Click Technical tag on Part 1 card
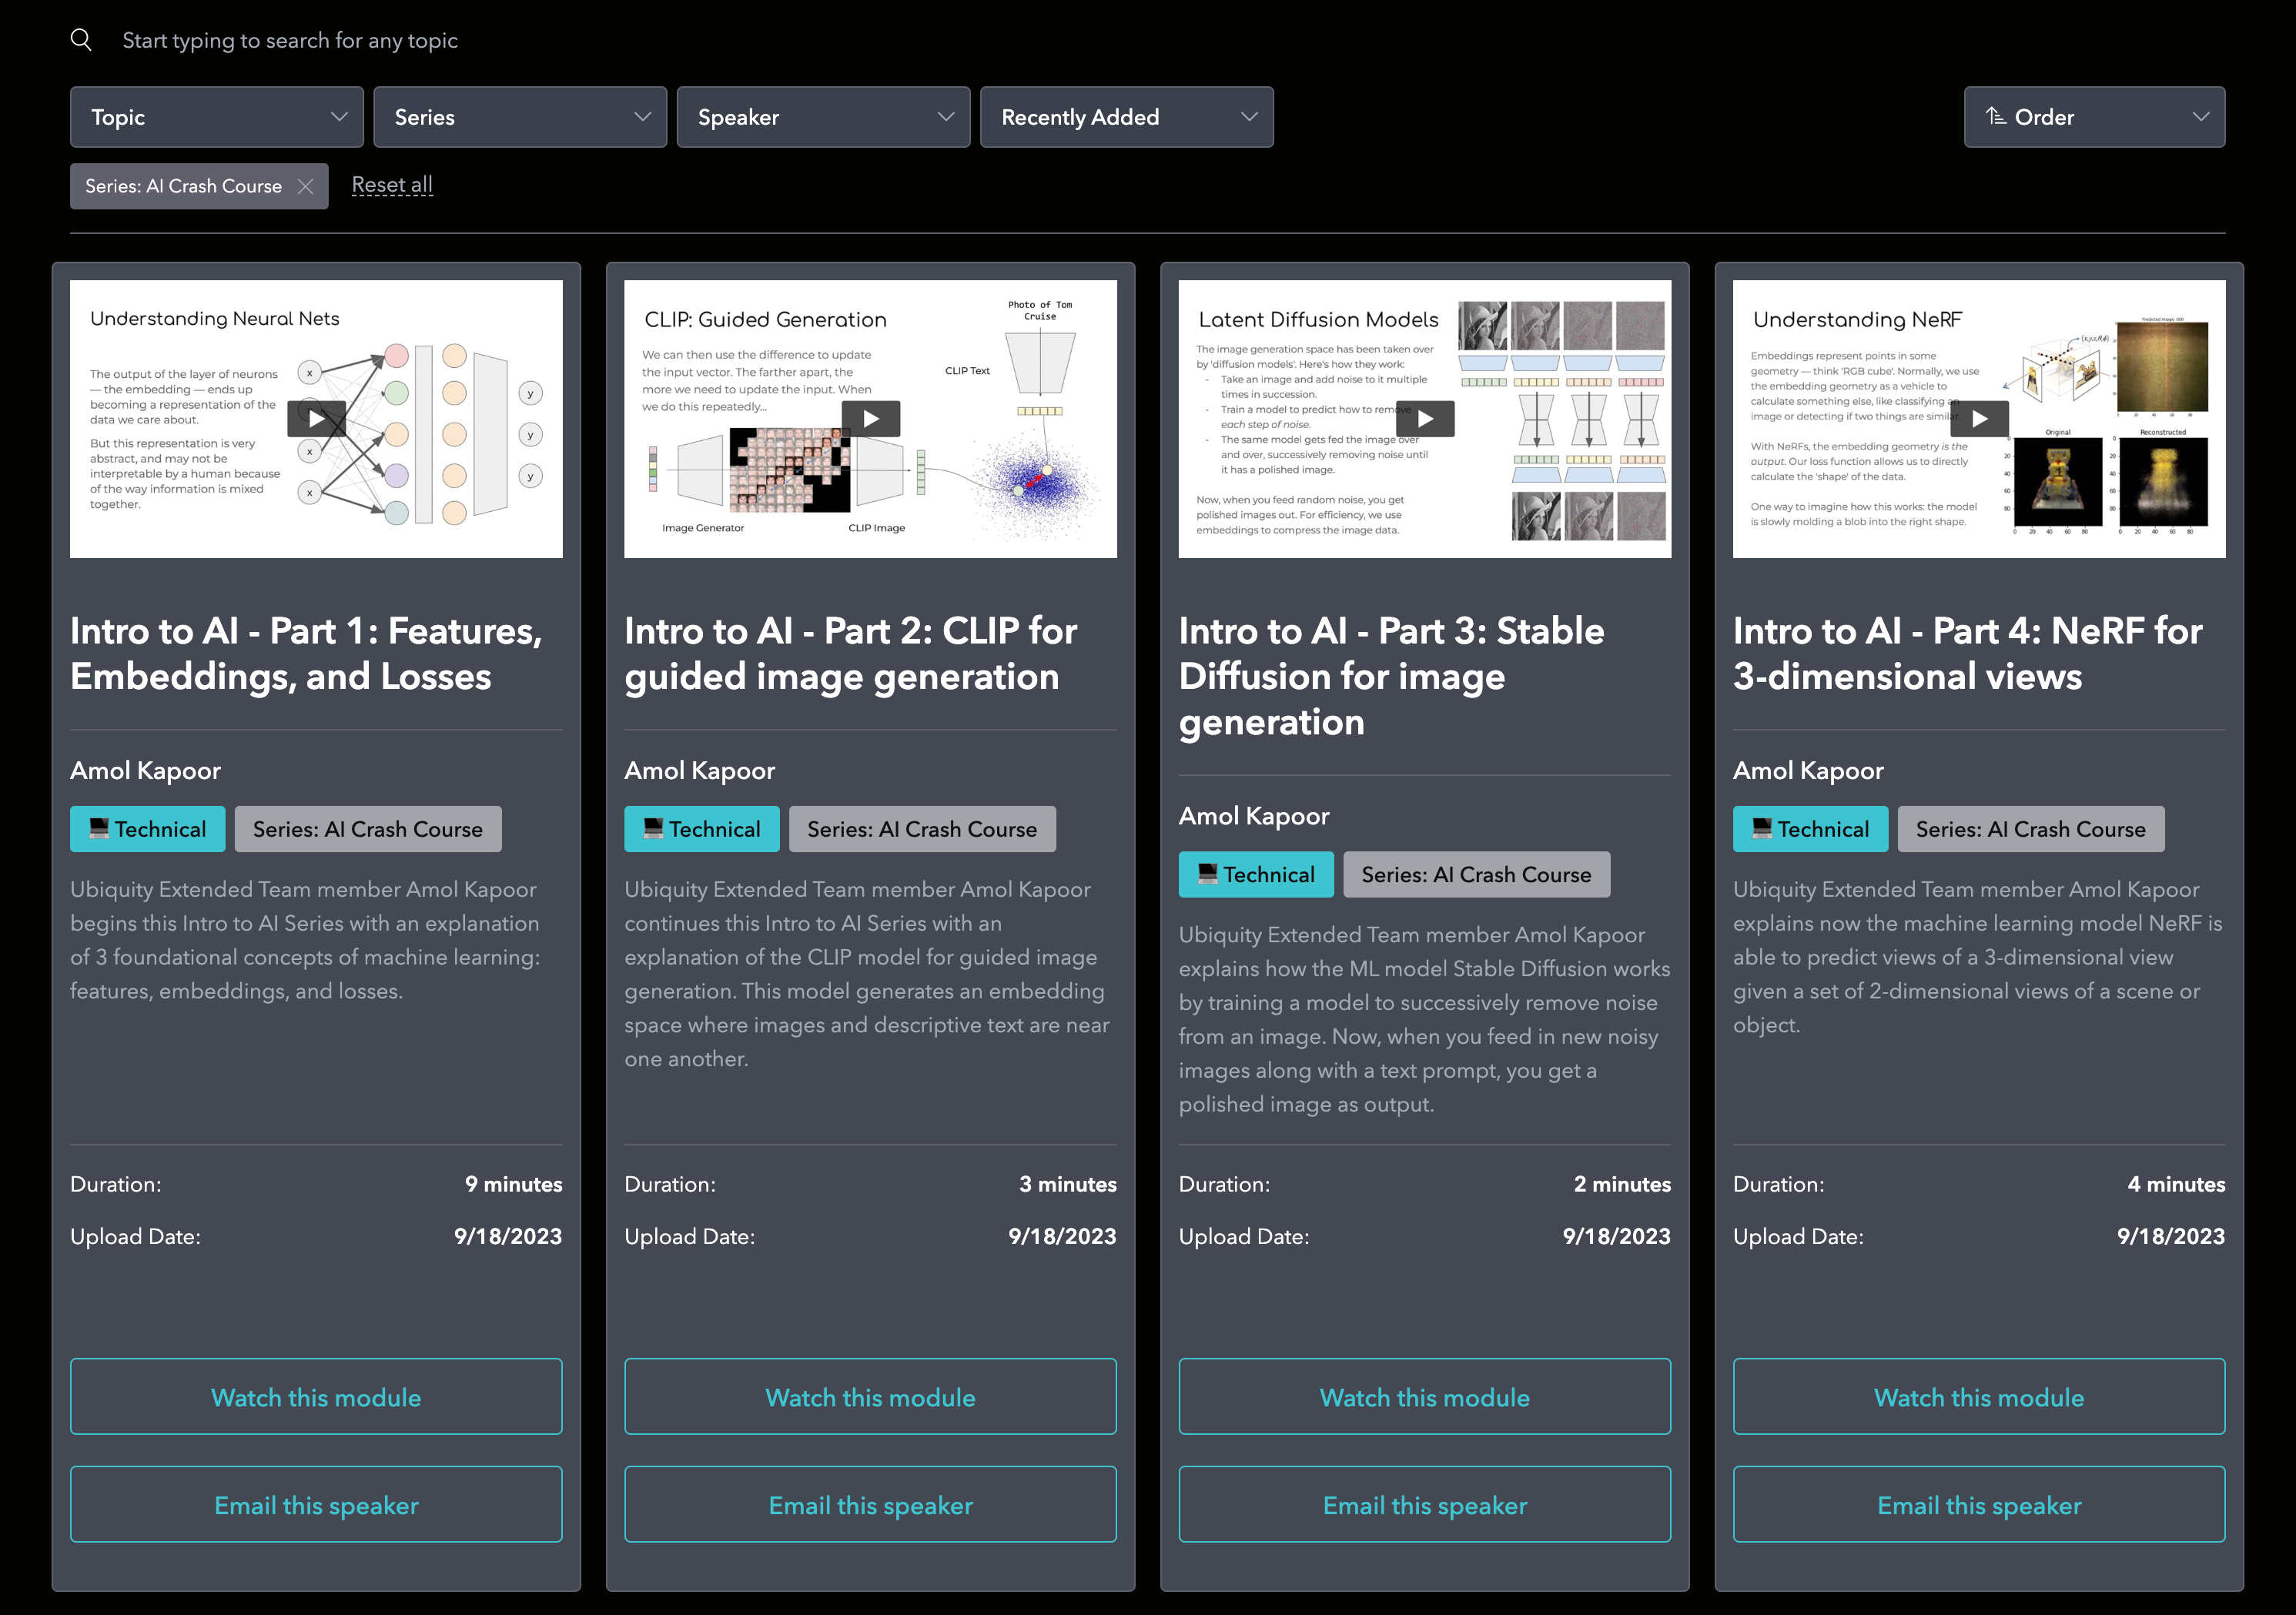This screenshot has width=2296, height=1615. tap(148, 829)
